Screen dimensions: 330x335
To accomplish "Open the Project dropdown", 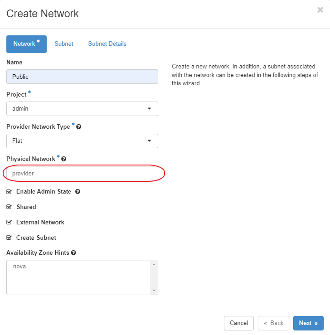I will pyautogui.click(x=82, y=109).
